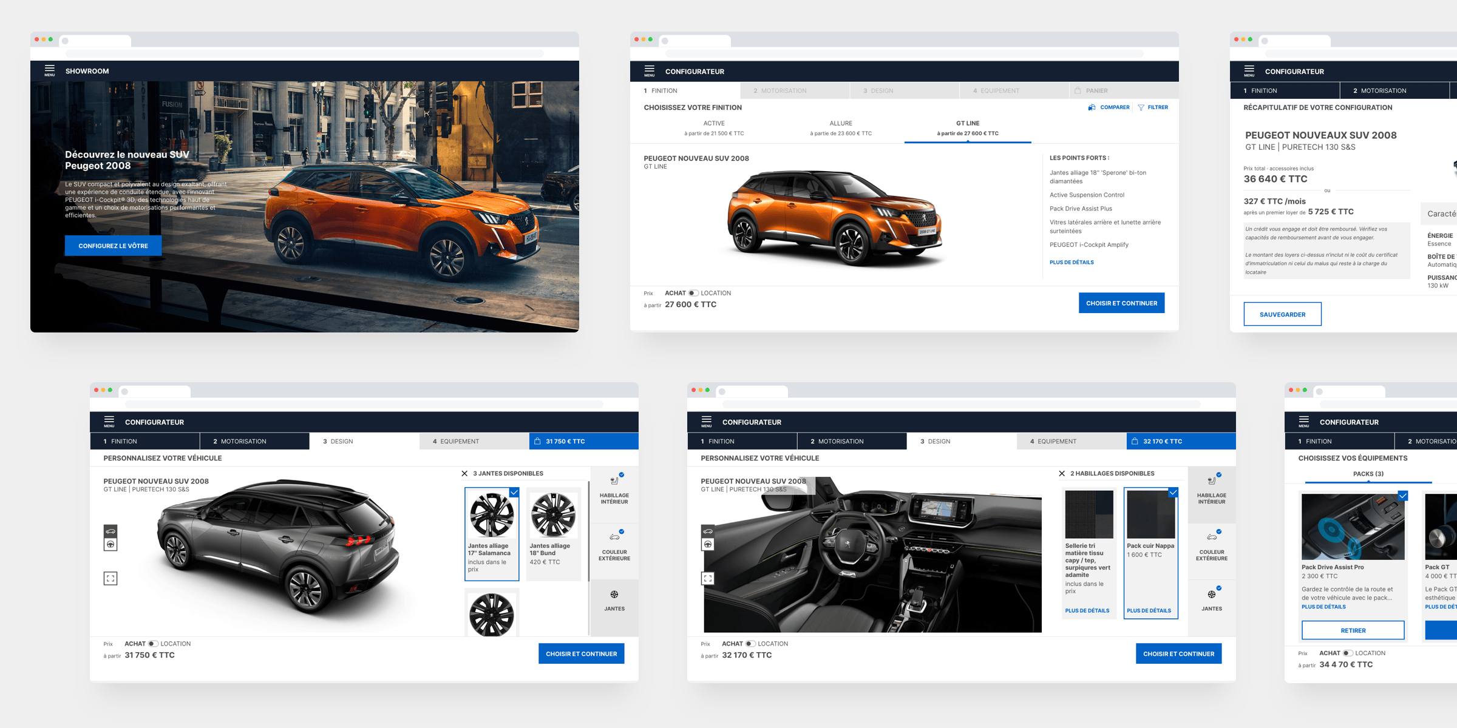Uncheck the Jantes alliage 17" Salamanca selection
The image size is (1457, 728).
click(514, 492)
